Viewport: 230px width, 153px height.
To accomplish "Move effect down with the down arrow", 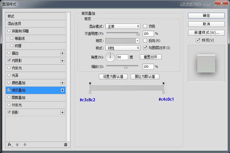I will (x=25, y=145).
